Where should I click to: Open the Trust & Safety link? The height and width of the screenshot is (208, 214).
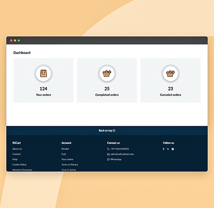69,170
